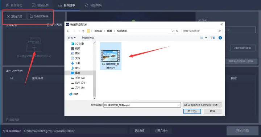261x137 pixels.
Task: Open the 音频提取 tab
Action: (x=67, y=5)
